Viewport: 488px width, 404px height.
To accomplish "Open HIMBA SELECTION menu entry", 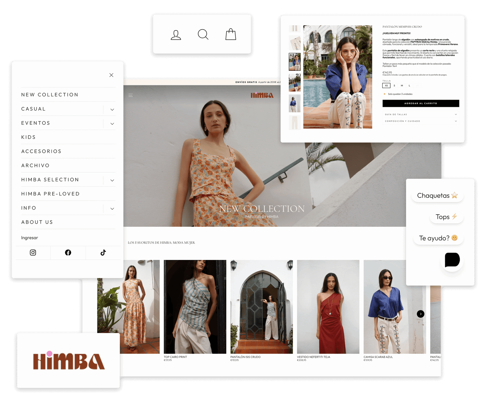I will coord(50,180).
